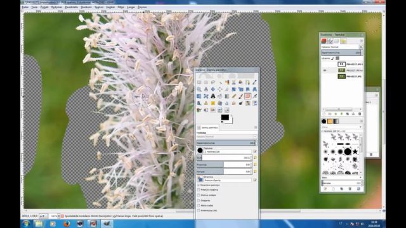This screenshot has width=406, height=228.
Task: Select the Ink tool
Action: coord(199,103)
